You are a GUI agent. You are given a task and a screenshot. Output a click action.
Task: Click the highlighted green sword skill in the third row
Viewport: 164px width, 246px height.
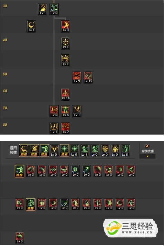pyautogui.click(x=30, y=204)
